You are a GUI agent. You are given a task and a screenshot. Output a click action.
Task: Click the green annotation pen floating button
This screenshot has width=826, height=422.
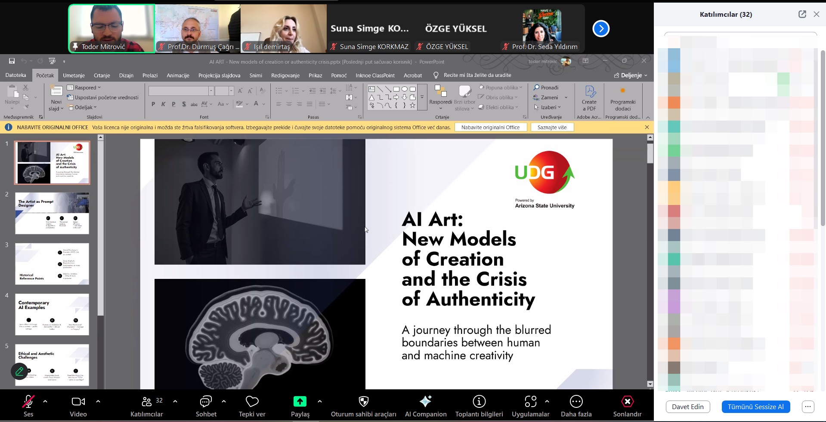click(x=19, y=371)
